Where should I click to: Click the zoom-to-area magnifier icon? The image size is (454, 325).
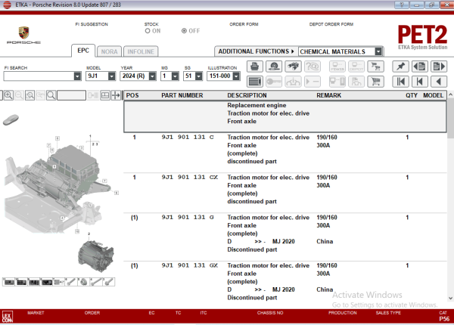pyautogui.click(x=30, y=95)
